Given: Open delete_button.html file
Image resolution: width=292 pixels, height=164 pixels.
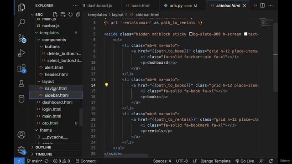Looking at the screenshot, I should click(x=64, y=54).
